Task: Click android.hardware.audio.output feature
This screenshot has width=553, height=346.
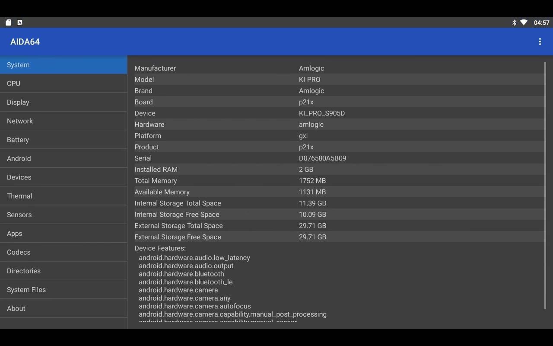Action: (x=186, y=266)
